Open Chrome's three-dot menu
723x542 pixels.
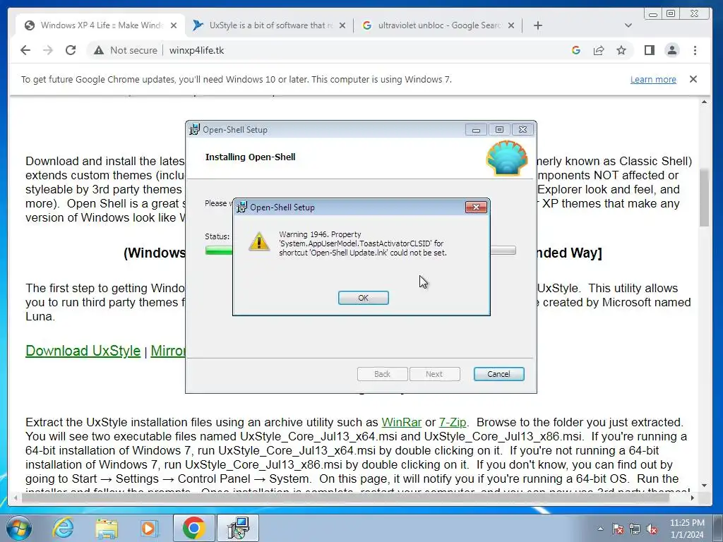pos(695,50)
